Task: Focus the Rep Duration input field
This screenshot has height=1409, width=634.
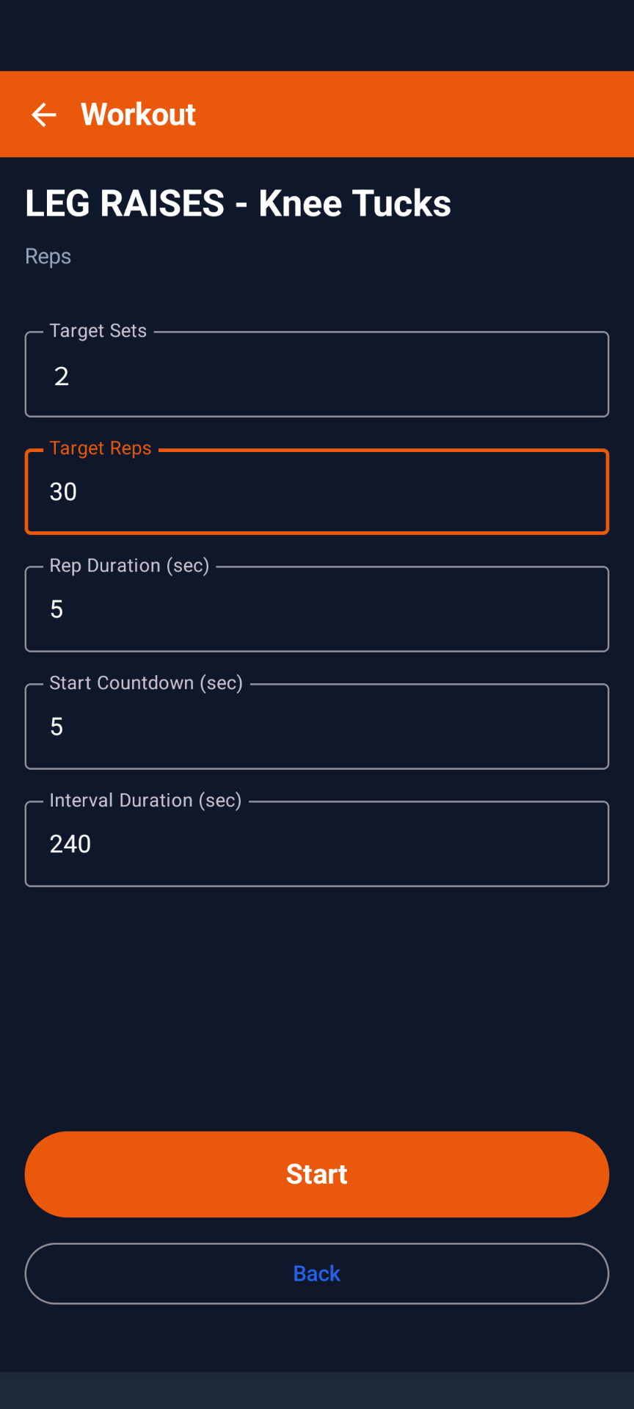Action: pos(317,610)
